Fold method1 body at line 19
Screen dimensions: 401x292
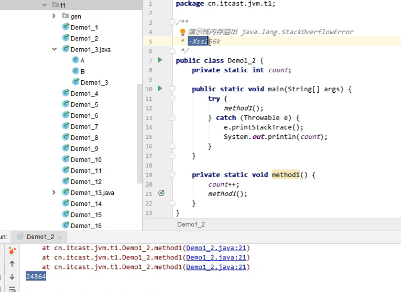(x=172, y=175)
